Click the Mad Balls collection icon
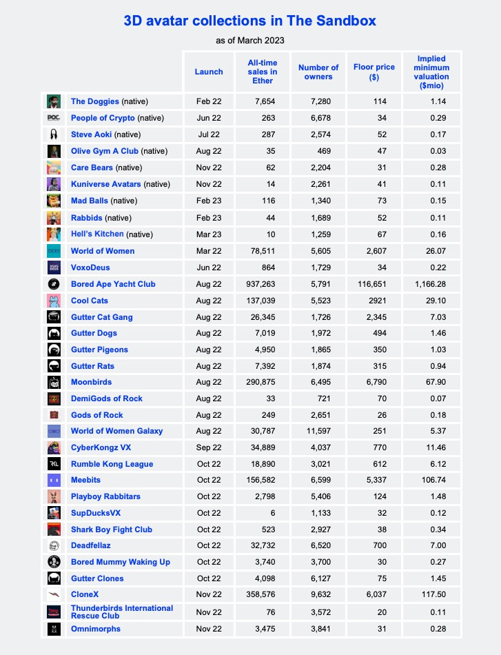The image size is (501, 655). click(54, 201)
